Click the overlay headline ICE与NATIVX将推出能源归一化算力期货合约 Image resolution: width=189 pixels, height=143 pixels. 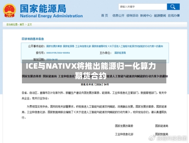tap(91, 71)
